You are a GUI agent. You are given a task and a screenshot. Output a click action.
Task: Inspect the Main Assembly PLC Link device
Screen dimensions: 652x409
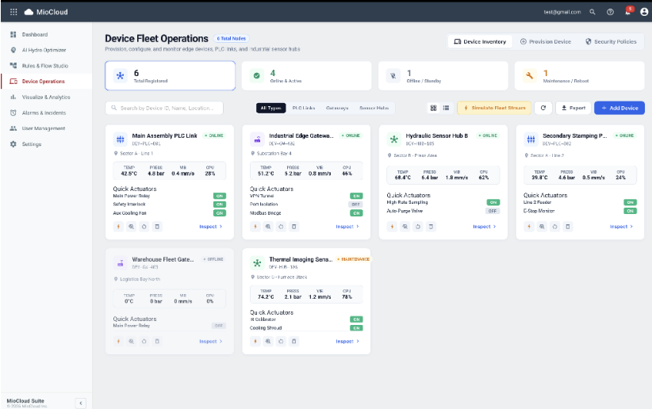tap(211, 227)
